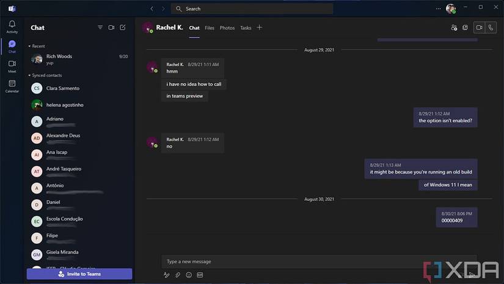Open chat with Escola Condução
The width and height of the screenshot is (504, 284).
79,222
